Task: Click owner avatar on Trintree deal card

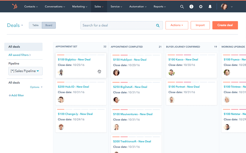Action: (x=227, y=100)
